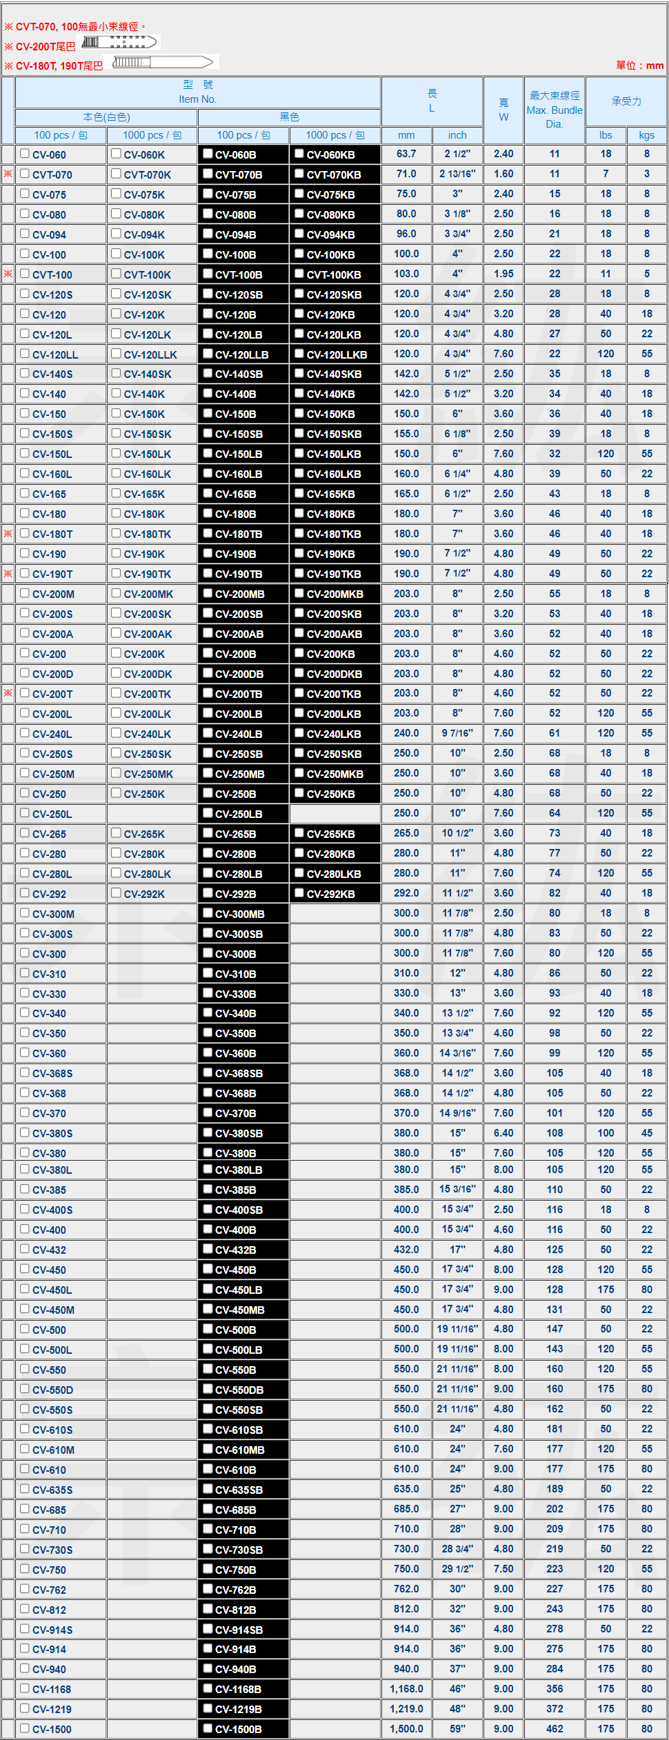This screenshot has height=1740, width=669.
Task: Select the CV-610 checkbox
Action: (x=25, y=1469)
